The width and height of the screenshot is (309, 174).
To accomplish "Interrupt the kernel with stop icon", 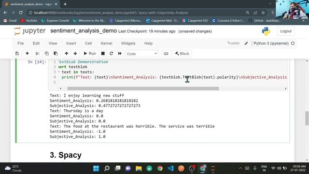I will (103, 54).
